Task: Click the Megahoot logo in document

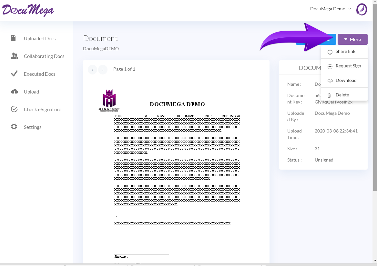Action: tap(109, 101)
